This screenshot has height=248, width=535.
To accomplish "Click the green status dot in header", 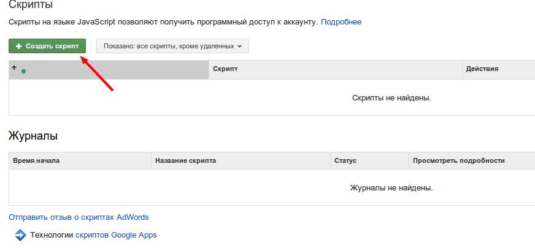I will (x=23, y=71).
